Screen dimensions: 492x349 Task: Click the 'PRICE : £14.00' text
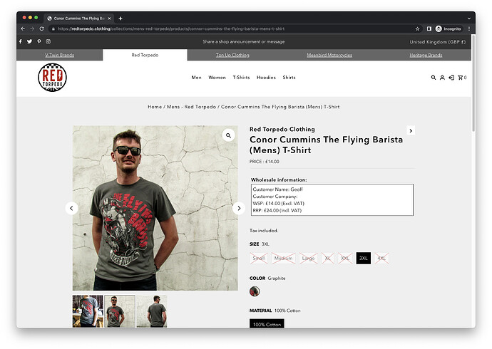(x=265, y=162)
